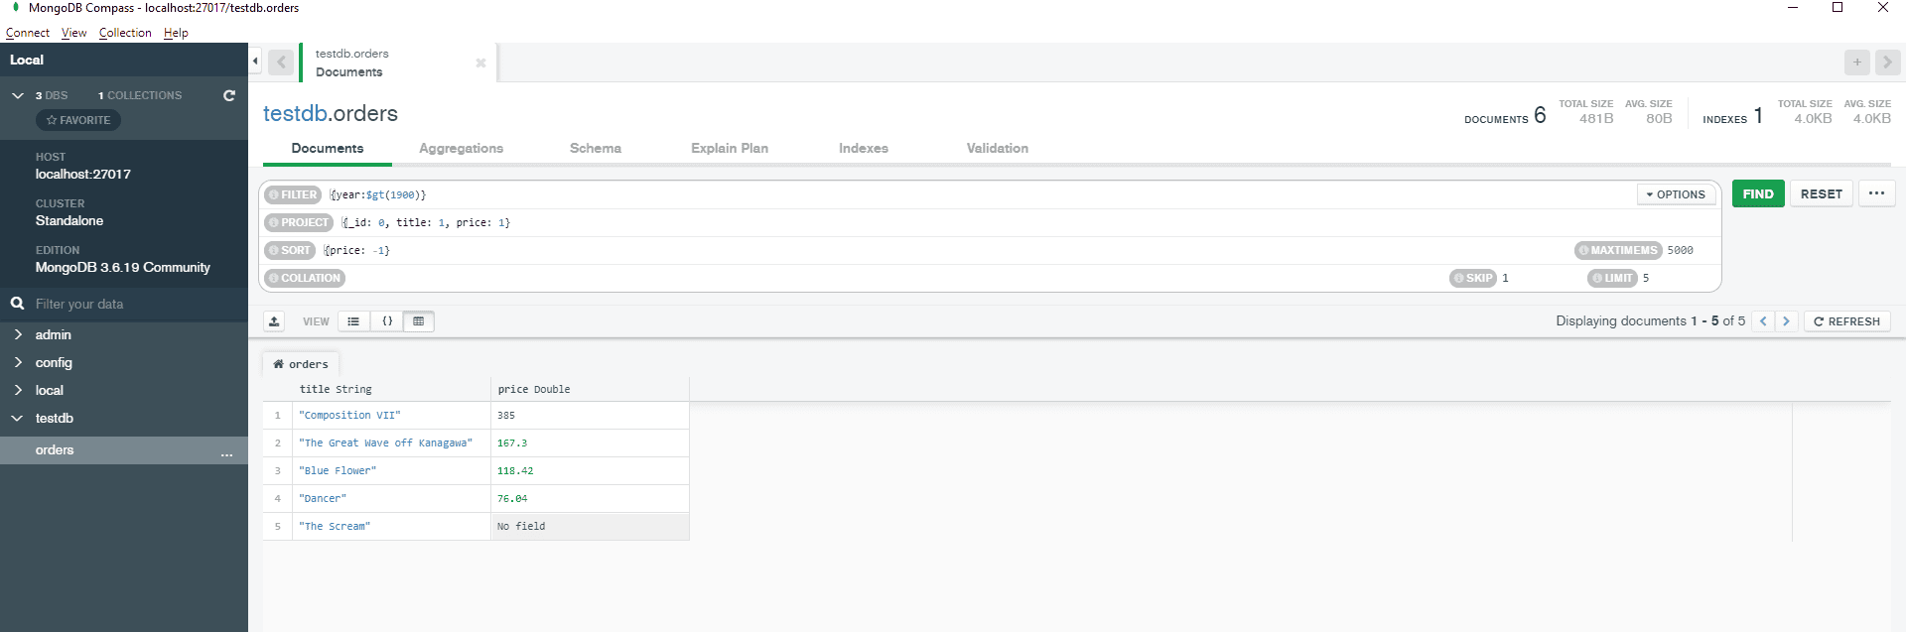Add connection to FAVORITE
Image resolution: width=1906 pixels, height=632 pixels.
coord(78,120)
